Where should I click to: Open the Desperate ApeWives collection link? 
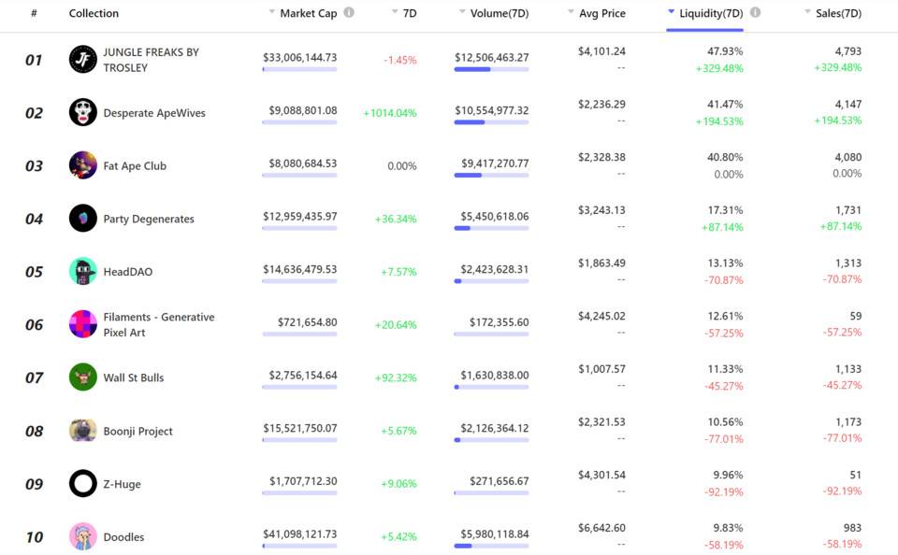click(x=154, y=113)
